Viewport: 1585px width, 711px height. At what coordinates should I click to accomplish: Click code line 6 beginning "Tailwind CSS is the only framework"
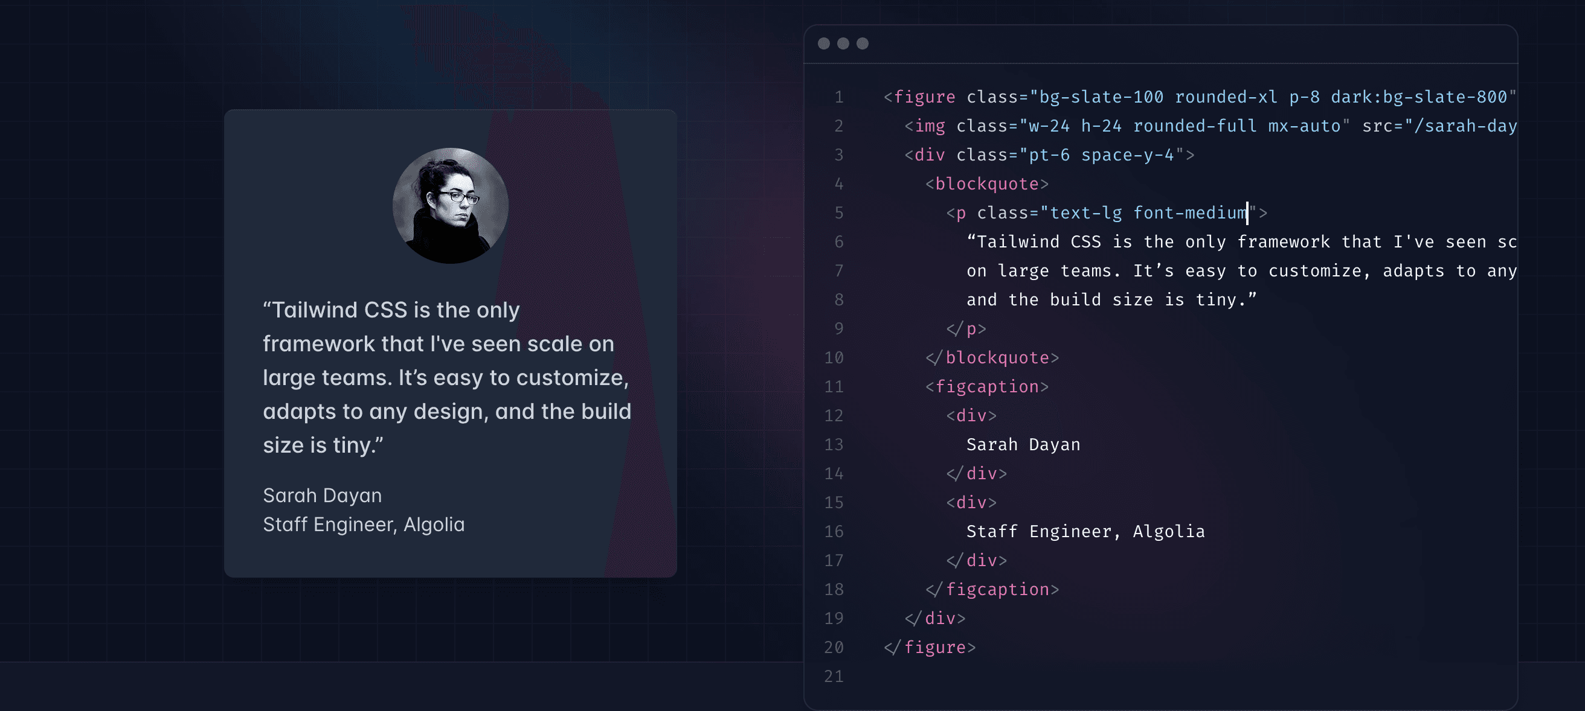coord(1242,241)
